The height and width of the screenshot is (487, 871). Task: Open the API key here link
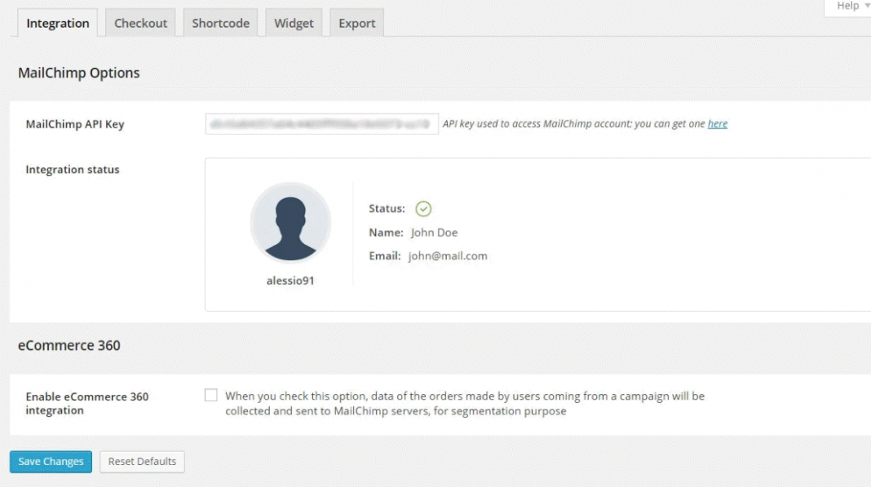point(717,124)
